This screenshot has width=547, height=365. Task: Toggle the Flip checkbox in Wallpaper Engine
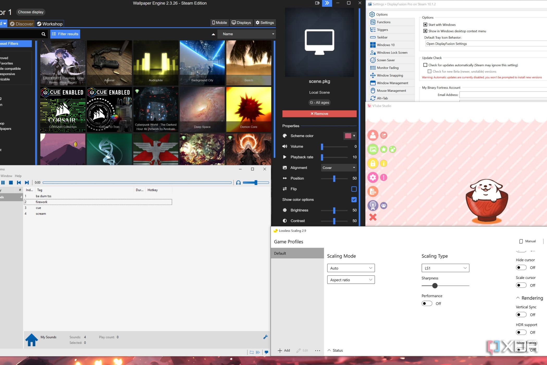tap(353, 189)
